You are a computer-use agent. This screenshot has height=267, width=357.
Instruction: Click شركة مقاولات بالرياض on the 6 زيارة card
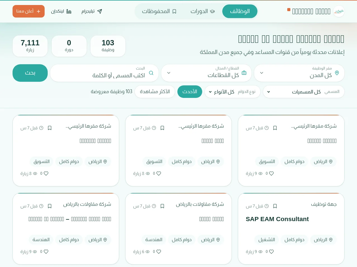(200, 204)
